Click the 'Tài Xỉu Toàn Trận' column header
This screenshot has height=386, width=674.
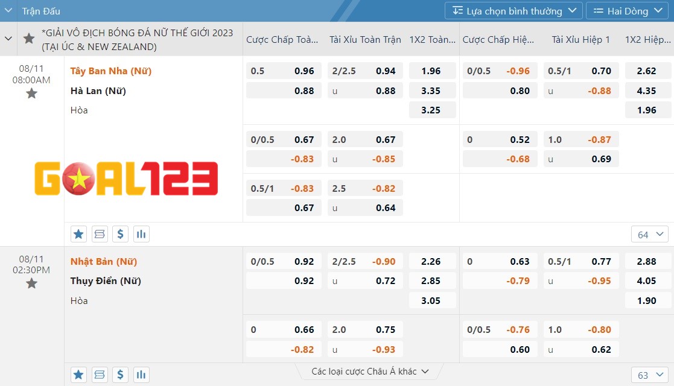pos(365,39)
